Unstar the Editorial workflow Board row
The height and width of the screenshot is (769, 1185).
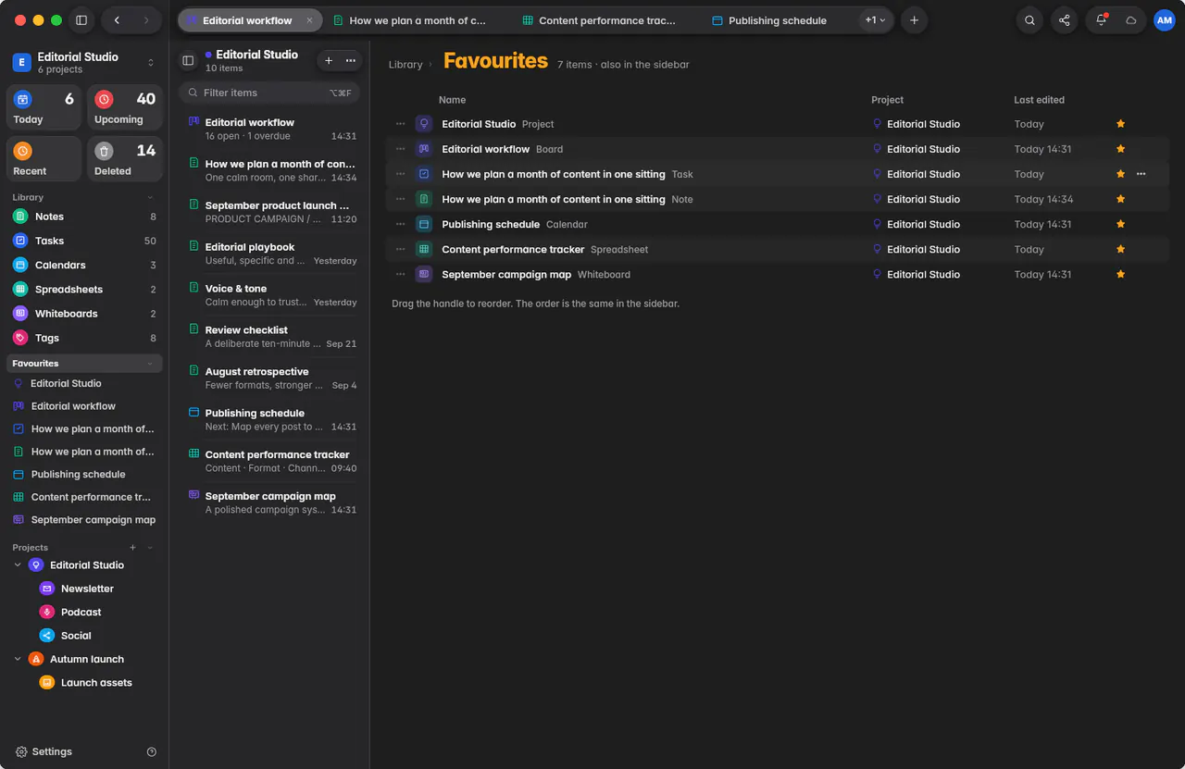tap(1120, 149)
